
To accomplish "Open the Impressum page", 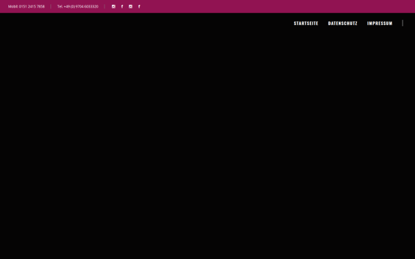I will tap(380, 23).
